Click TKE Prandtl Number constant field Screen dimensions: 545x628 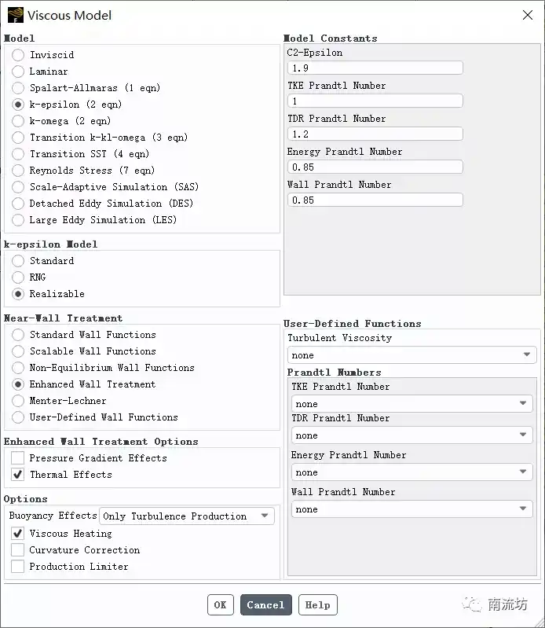click(x=375, y=101)
